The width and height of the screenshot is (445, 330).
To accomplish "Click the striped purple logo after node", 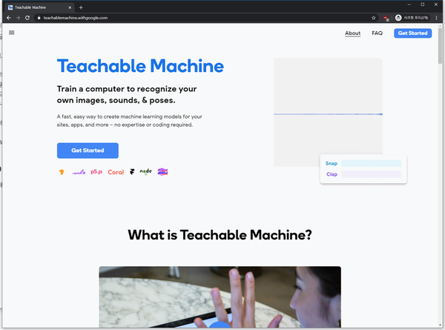I will [x=162, y=171].
